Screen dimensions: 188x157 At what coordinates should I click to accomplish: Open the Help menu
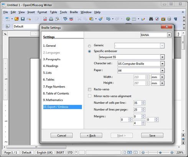tap(97, 12)
